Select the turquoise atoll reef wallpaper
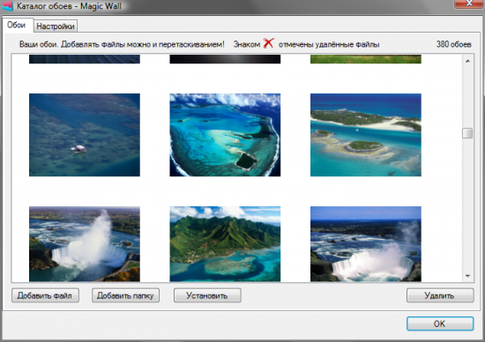The width and height of the screenshot is (485, 342). [x=225, y=135]
